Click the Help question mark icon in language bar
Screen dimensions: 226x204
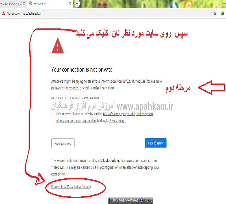(x=142, y=200)
